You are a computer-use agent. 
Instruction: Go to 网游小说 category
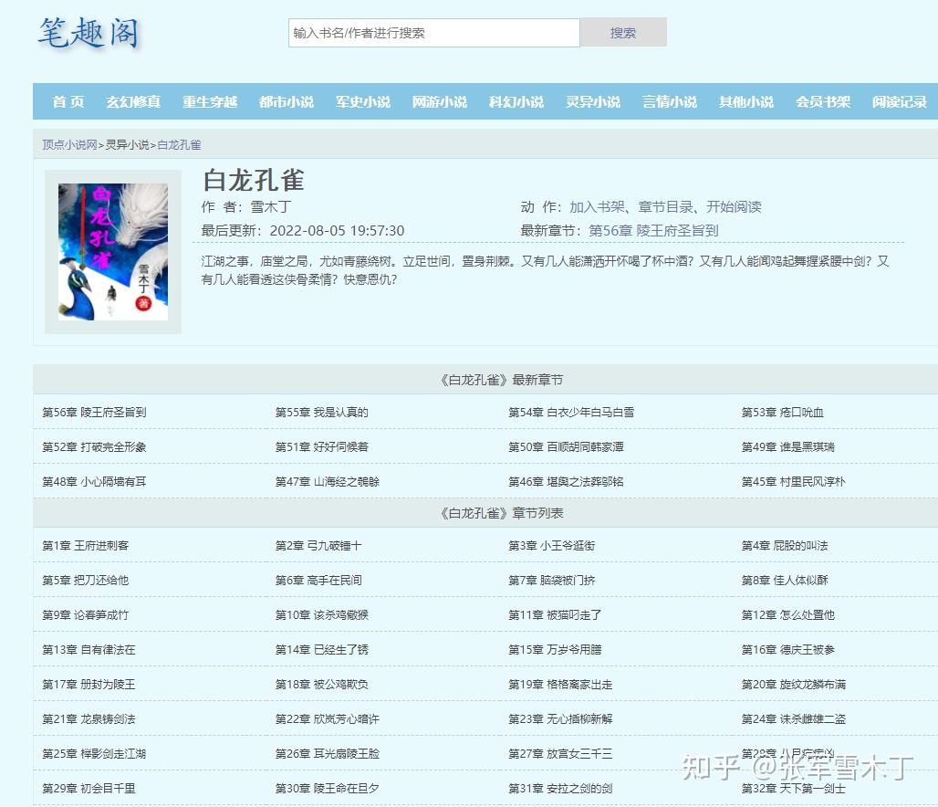440,101
